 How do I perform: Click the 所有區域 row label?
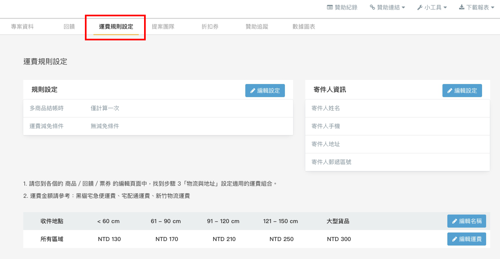52,239
